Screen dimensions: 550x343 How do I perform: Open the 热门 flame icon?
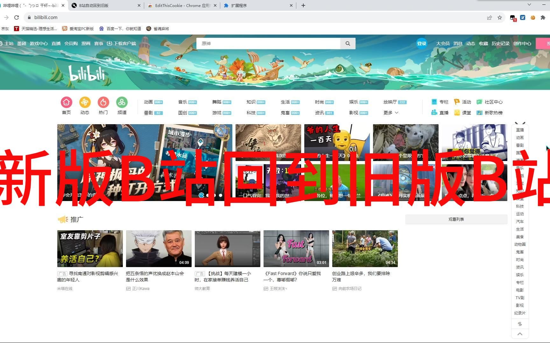[103, 102]
